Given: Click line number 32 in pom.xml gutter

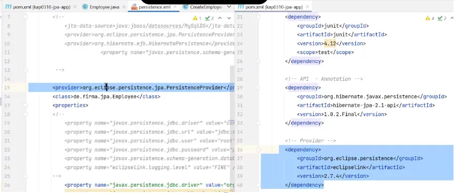Looking at the screenshot, I should pyautogui.click(x=239, y=114).
